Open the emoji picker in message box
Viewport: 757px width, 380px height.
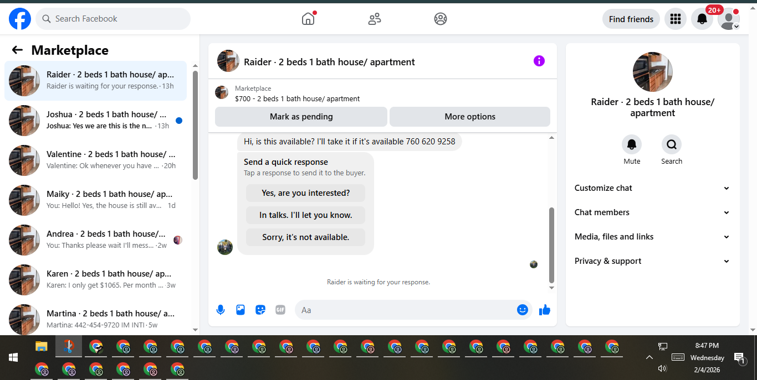(x=522, y=310)
